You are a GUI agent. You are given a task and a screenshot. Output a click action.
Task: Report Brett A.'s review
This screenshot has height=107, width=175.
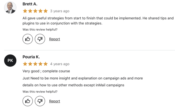[54, 39]
